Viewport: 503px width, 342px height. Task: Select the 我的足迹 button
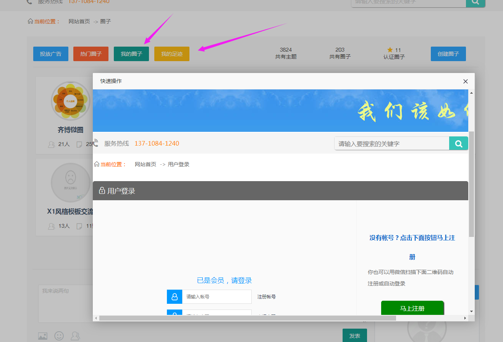(172, 54)
